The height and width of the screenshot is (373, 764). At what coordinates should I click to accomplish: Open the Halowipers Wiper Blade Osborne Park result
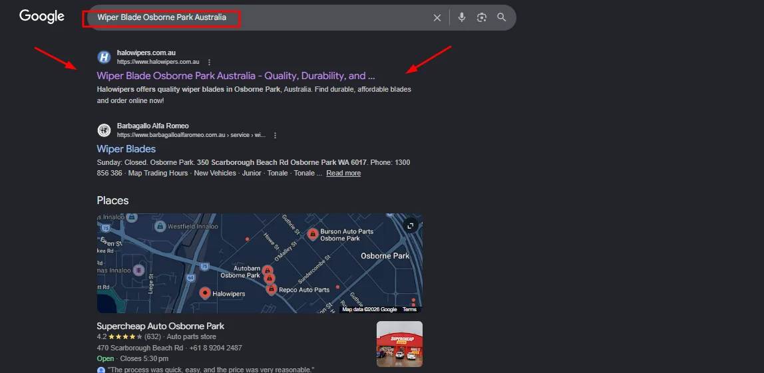236,76
